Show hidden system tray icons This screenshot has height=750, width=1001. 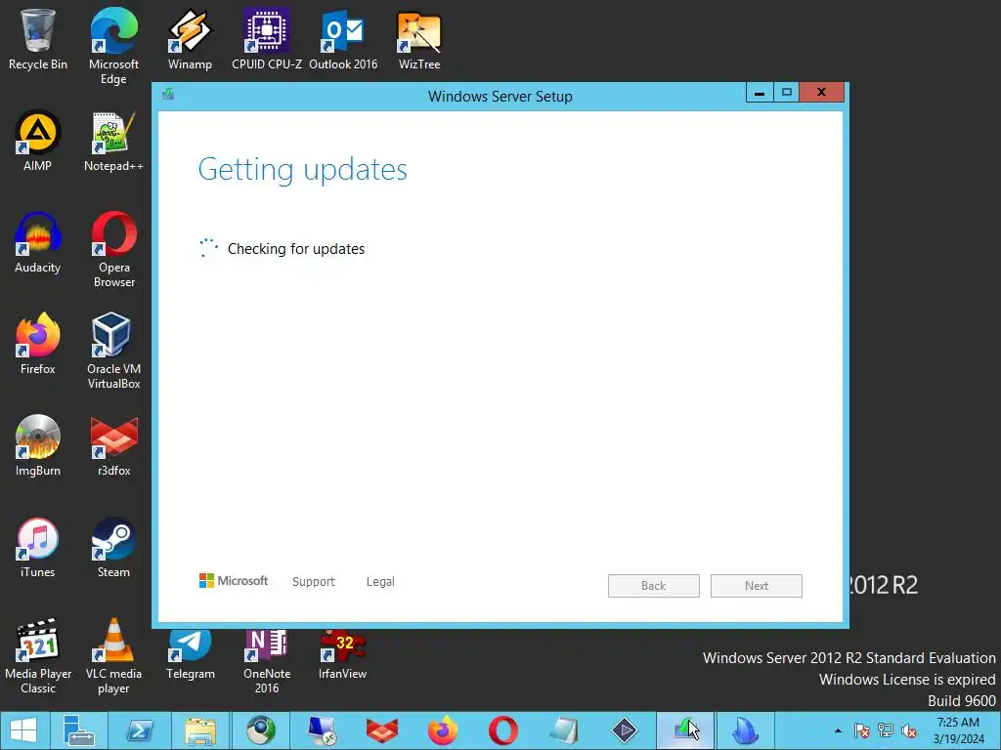(838, 730)
